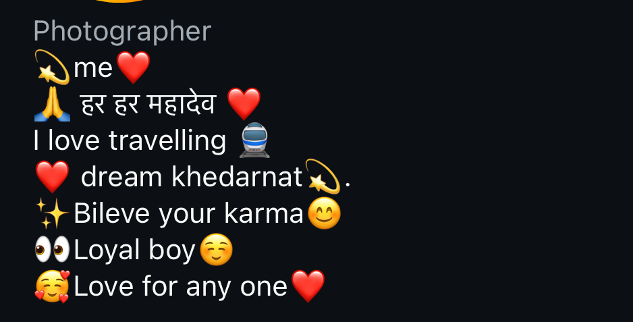Click the red heart after महादेव
The height and width of the screenshot is (322, 633).
pos(244,104)
